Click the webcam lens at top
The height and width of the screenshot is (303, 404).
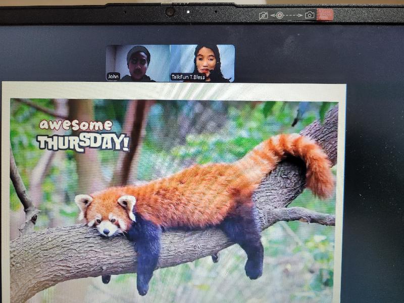(170, 11)
